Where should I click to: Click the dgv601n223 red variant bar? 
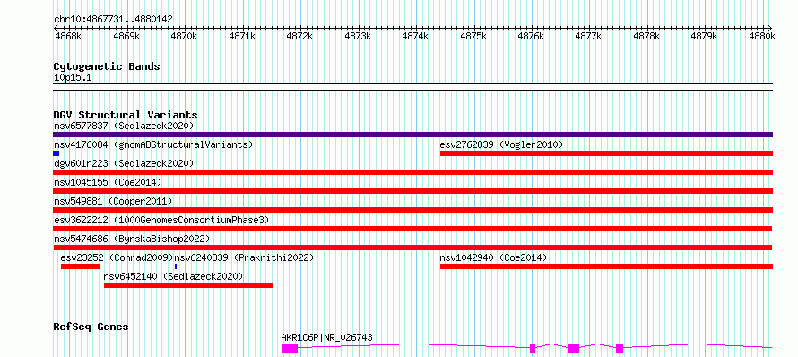point(412,172)
